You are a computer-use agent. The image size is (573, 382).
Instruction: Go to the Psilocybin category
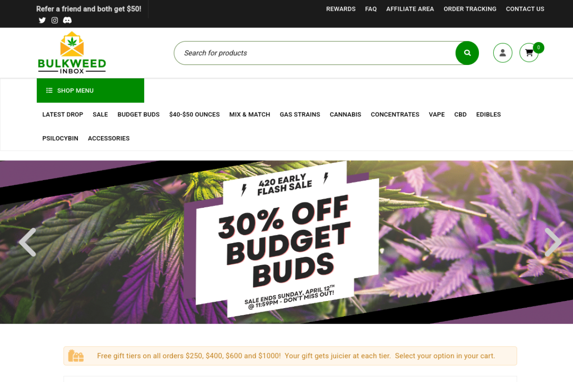[60, 138]
